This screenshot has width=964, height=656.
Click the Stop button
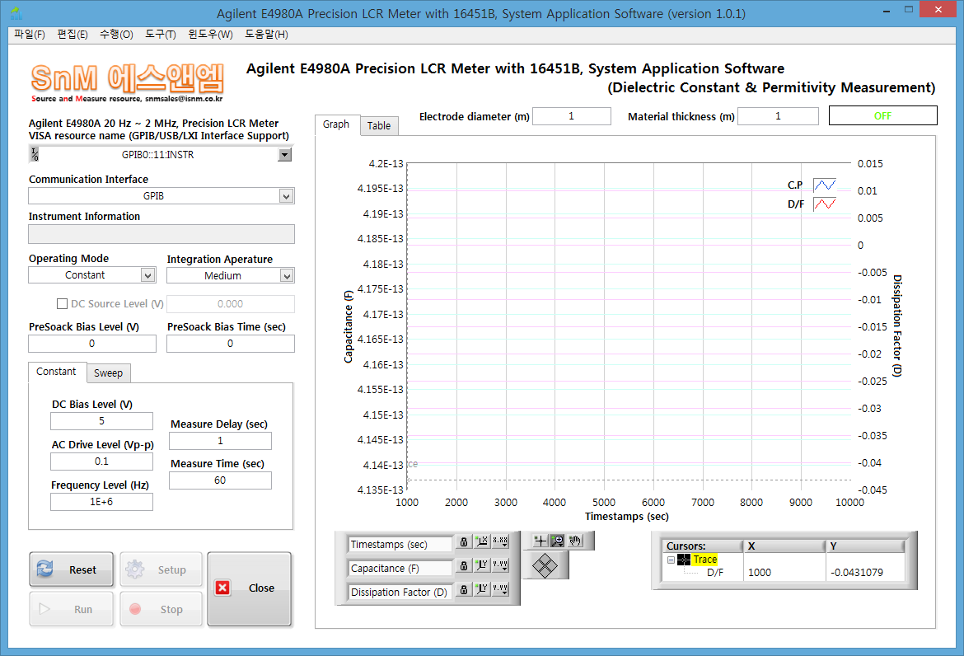coord(161,609)
